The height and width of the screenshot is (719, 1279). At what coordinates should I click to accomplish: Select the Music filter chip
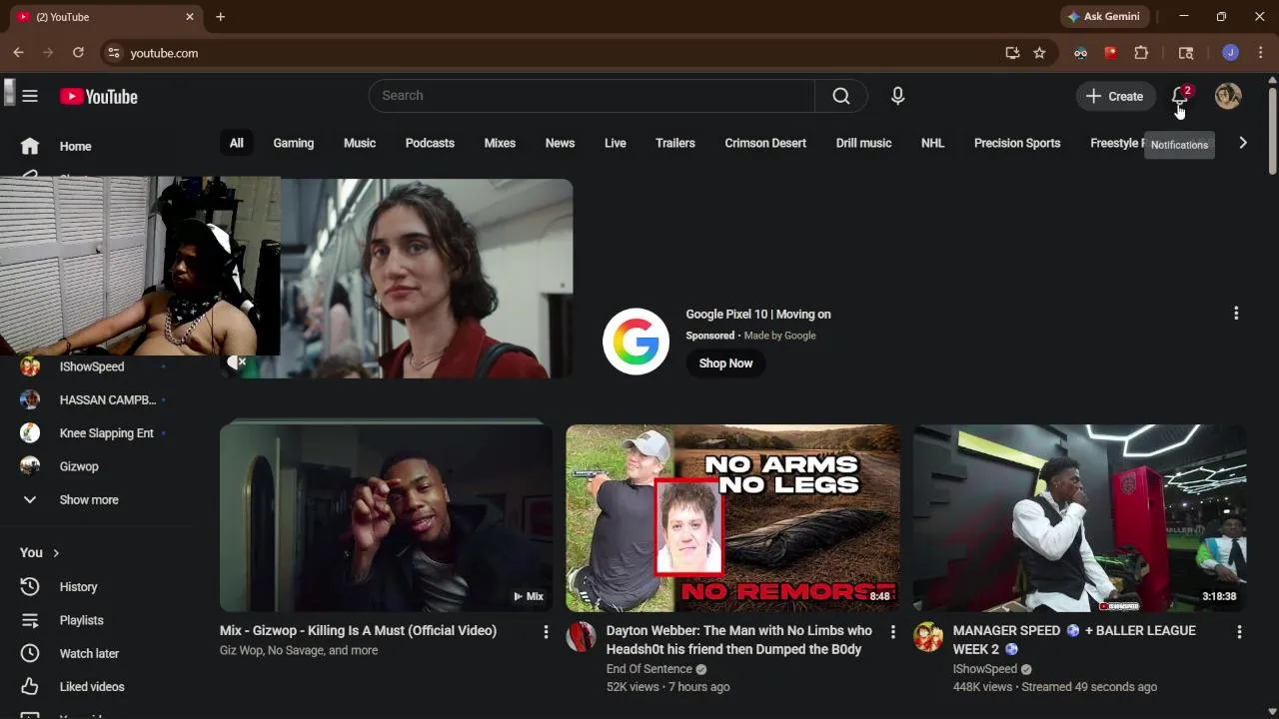click(x=360, y=143)
